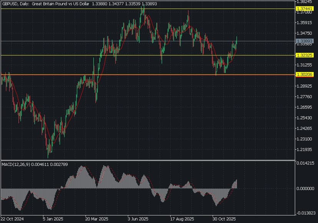The image size is (318, 223).
Task: Click the latest green candle at chart's right edge
Action: (x=237, y=40)
